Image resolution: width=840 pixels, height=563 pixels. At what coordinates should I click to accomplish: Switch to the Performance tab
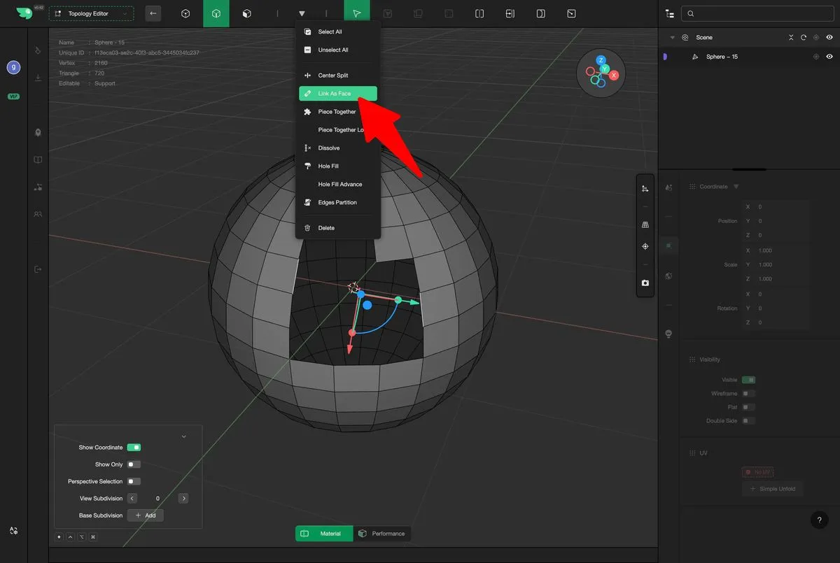point(382,534)
